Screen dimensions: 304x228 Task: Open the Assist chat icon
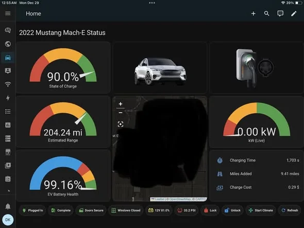click(280, 13)
